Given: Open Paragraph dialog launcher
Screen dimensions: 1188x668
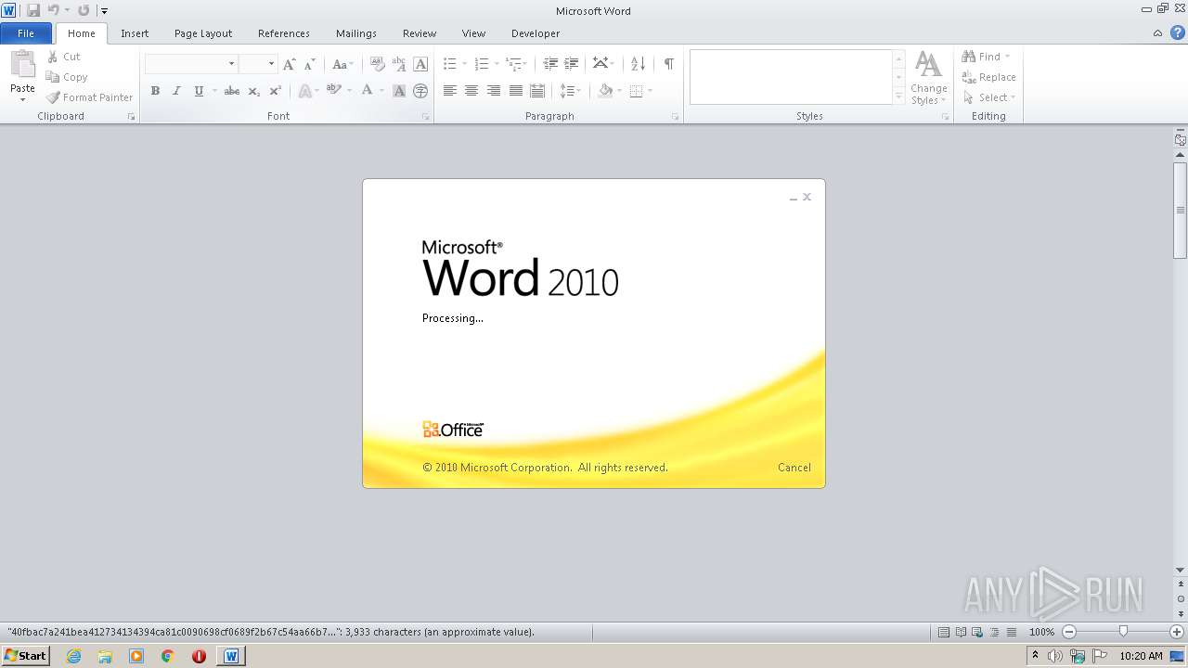Looking at the screenshot, I should click(676, 117).
